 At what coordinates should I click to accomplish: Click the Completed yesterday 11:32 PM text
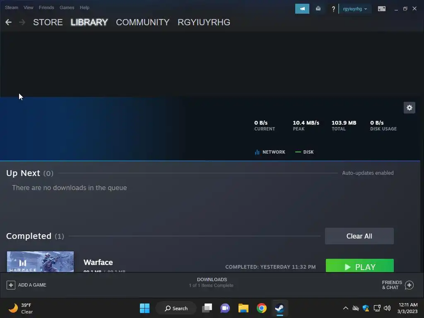click(x=270, y=267)
